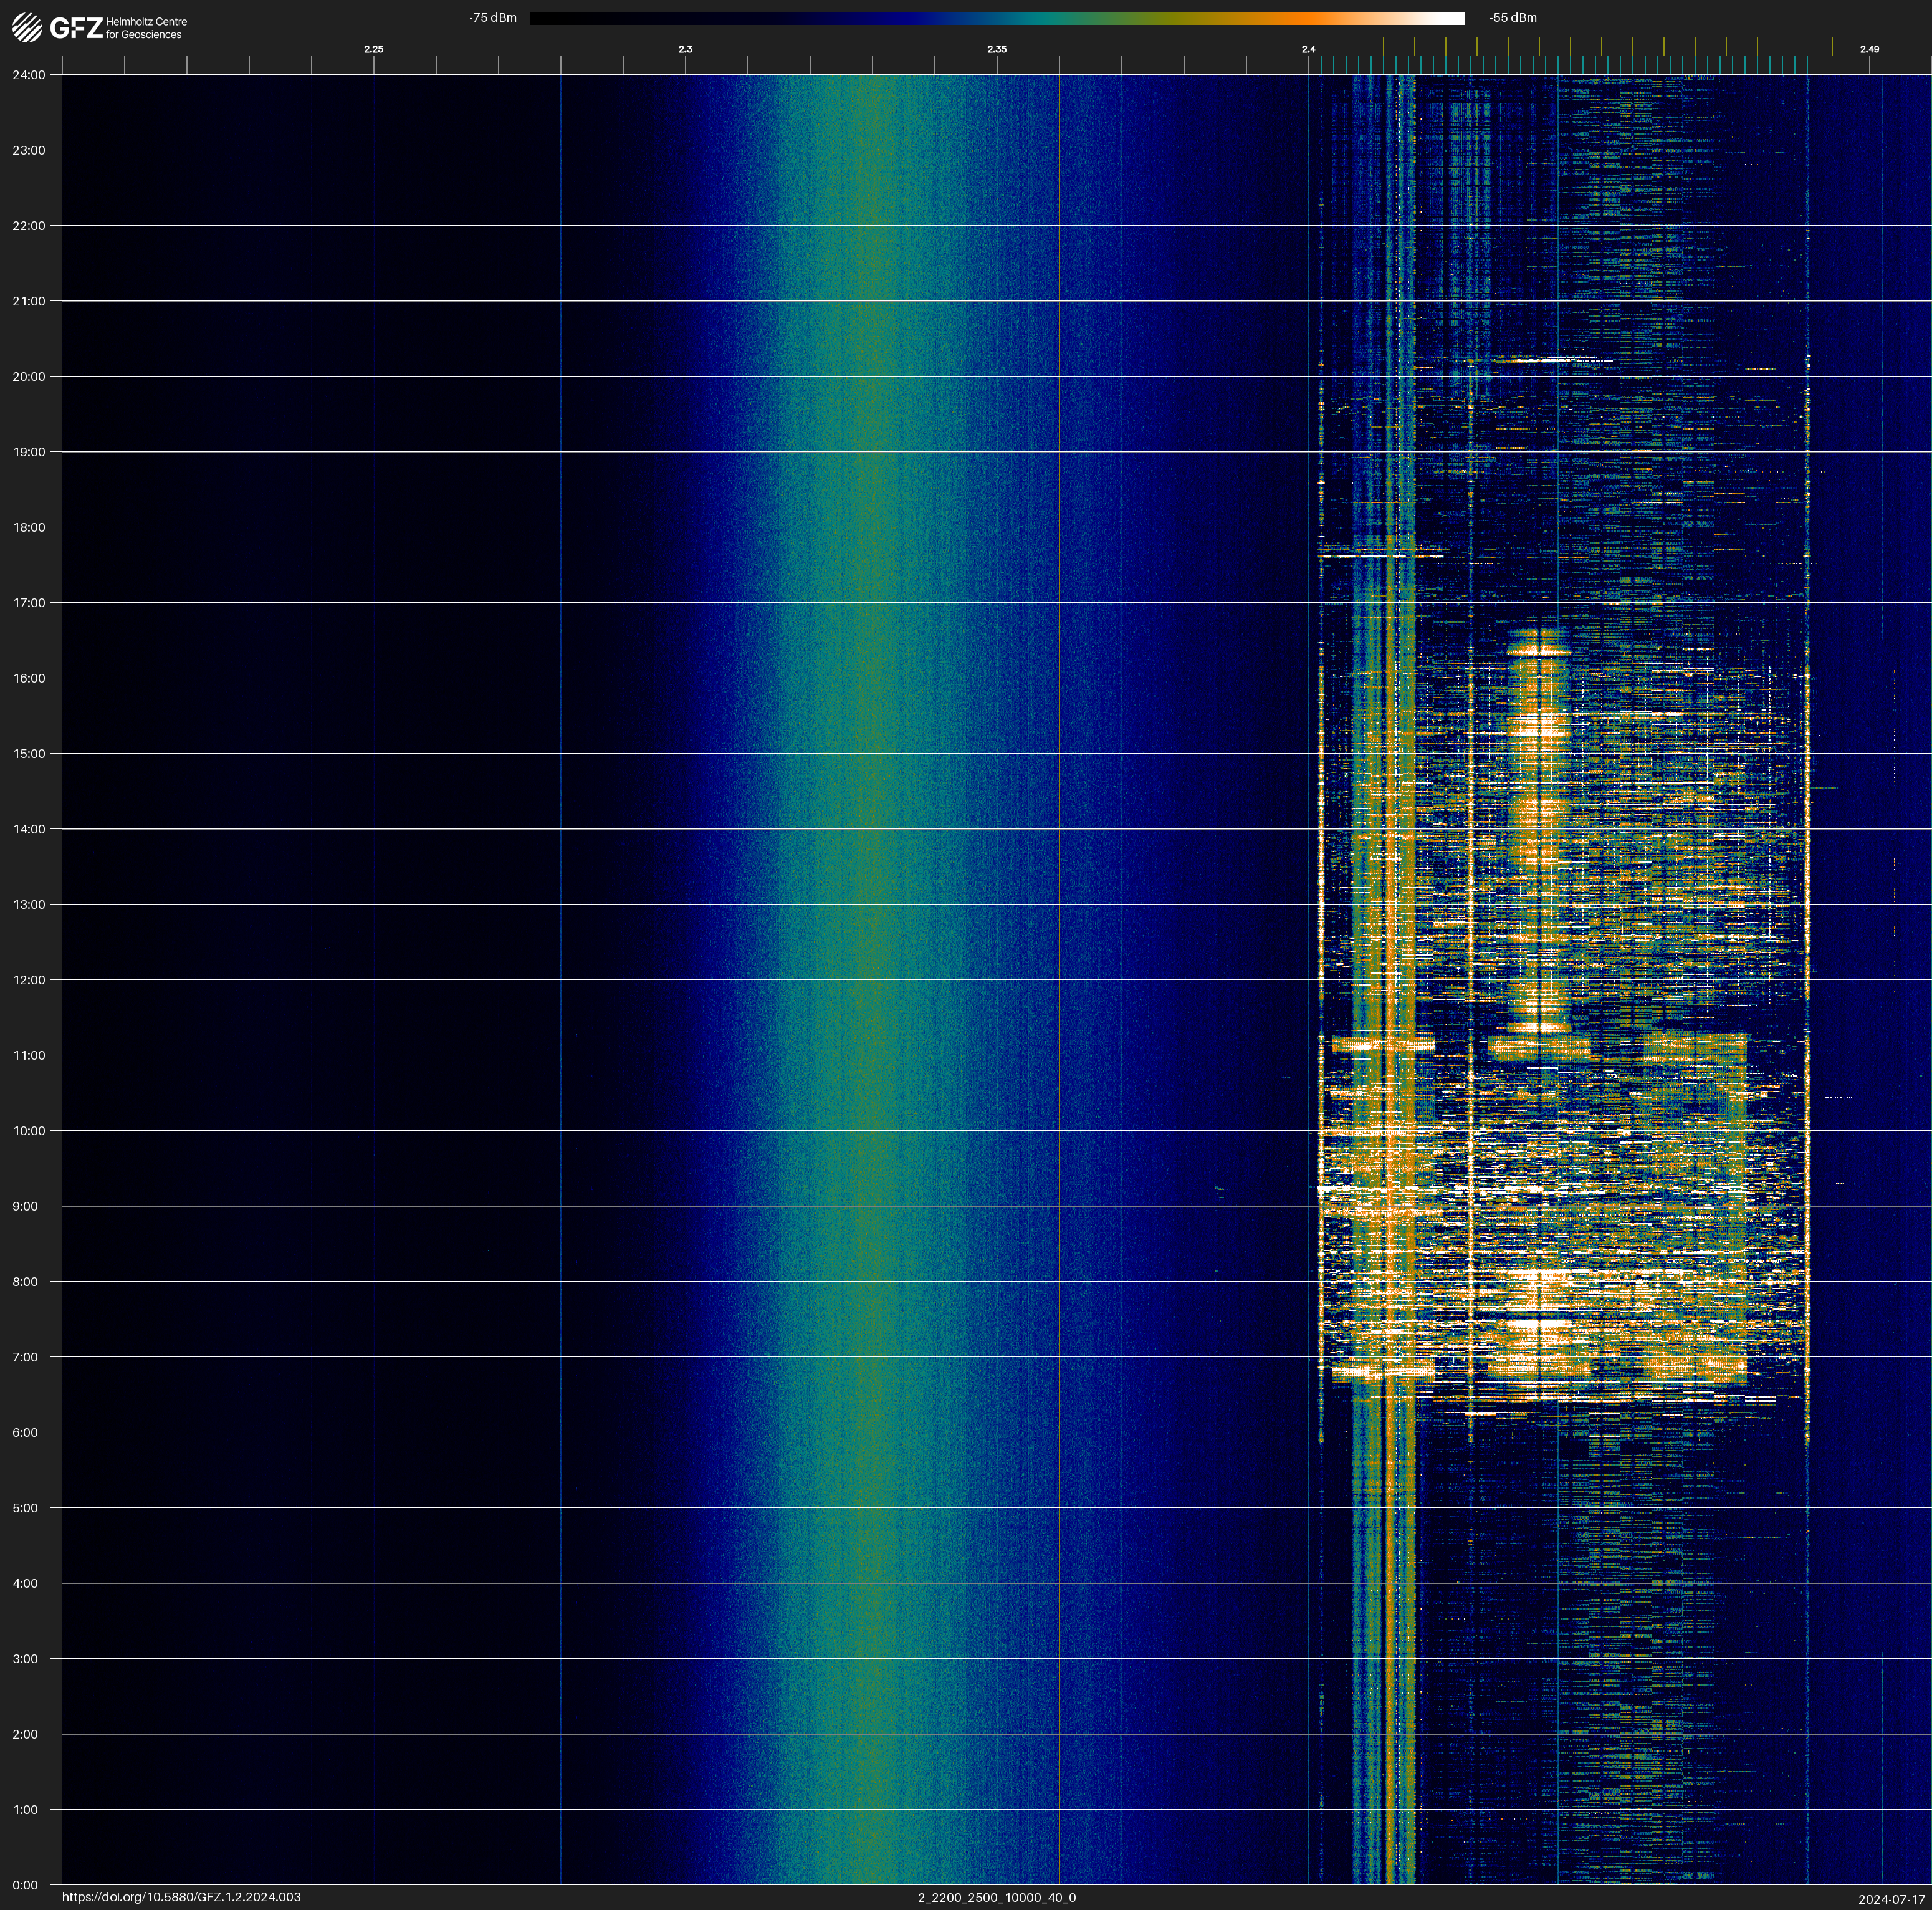Click the GFZ striped globe logo icon

point(27,27)
